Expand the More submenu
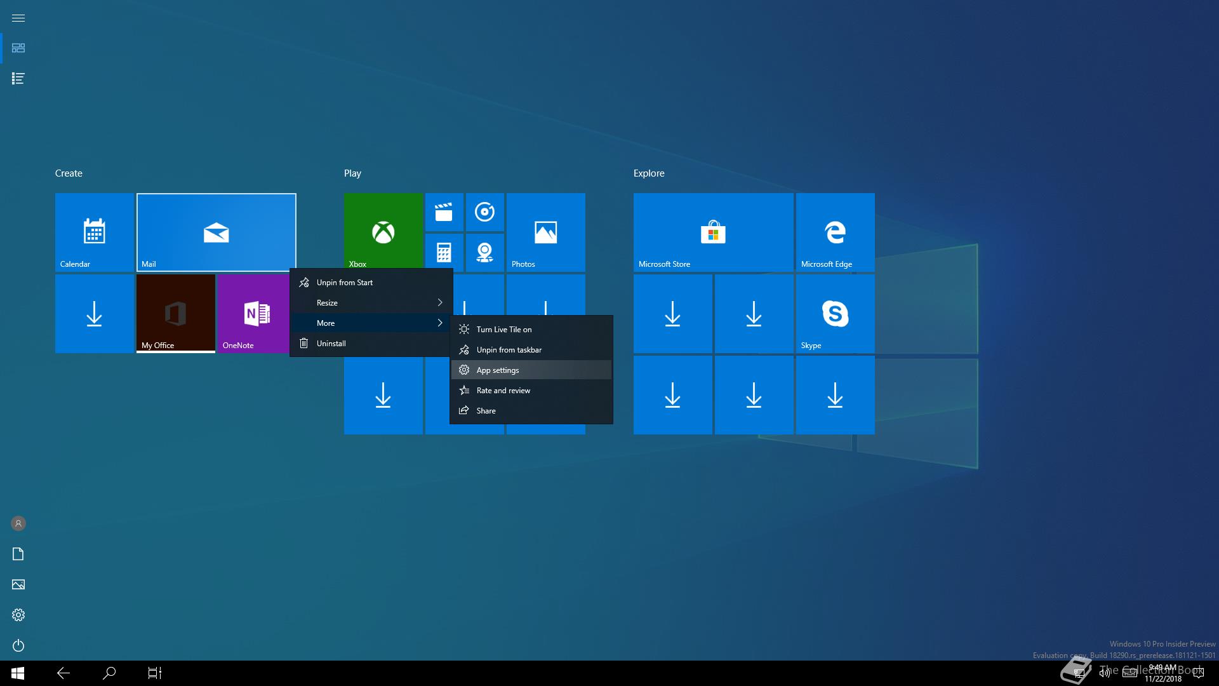Screen dimensions: 1219x686 (x=371, y=323)
